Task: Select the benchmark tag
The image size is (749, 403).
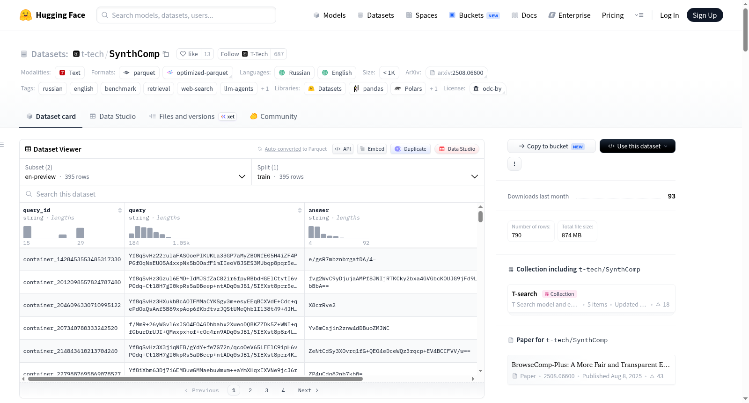Action: point(120,88)
